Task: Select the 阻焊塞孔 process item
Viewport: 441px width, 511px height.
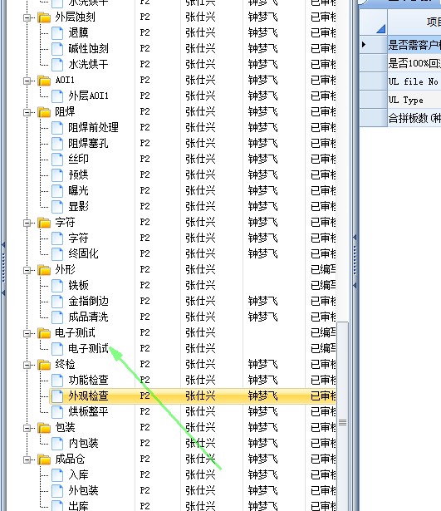Action: (x=88, y=144)
